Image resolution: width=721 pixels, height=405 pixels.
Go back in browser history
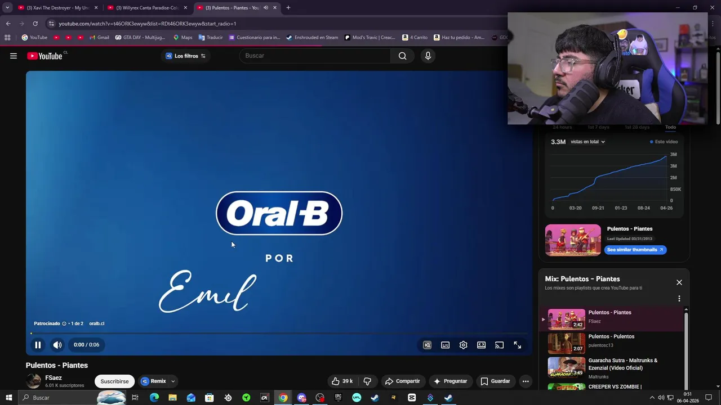pos(8,24)
